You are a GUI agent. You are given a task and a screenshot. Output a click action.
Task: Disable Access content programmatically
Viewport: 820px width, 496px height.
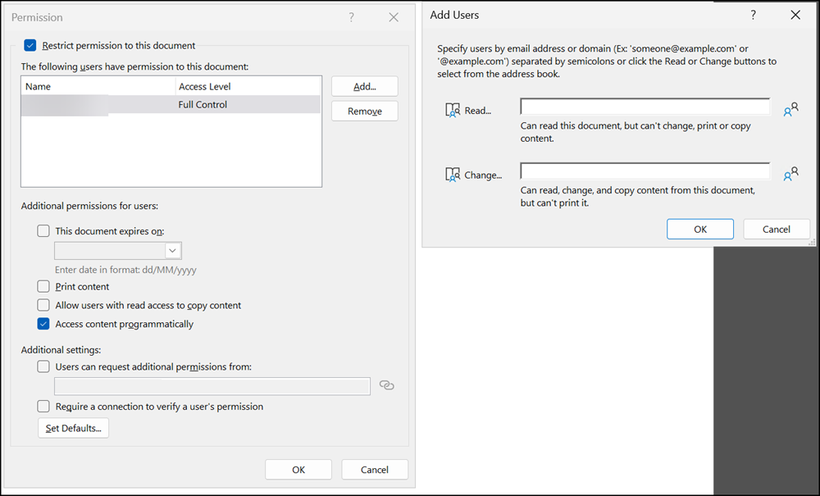pyautogui.click(x=43, y=323)
